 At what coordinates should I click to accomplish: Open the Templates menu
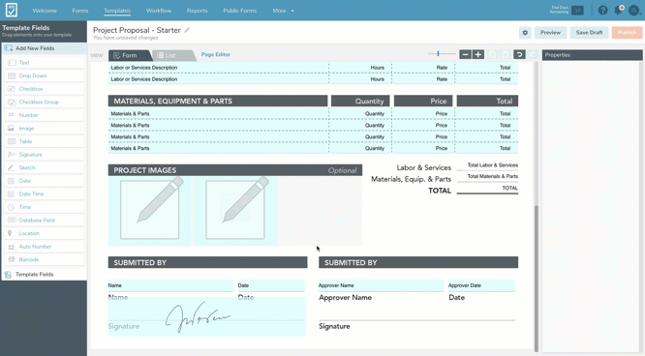point(117,11)
